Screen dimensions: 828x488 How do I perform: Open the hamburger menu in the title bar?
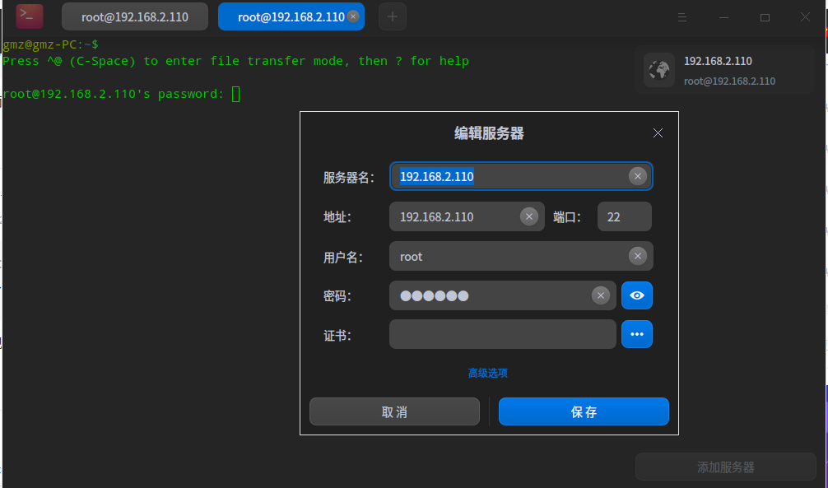coord(683,16)
